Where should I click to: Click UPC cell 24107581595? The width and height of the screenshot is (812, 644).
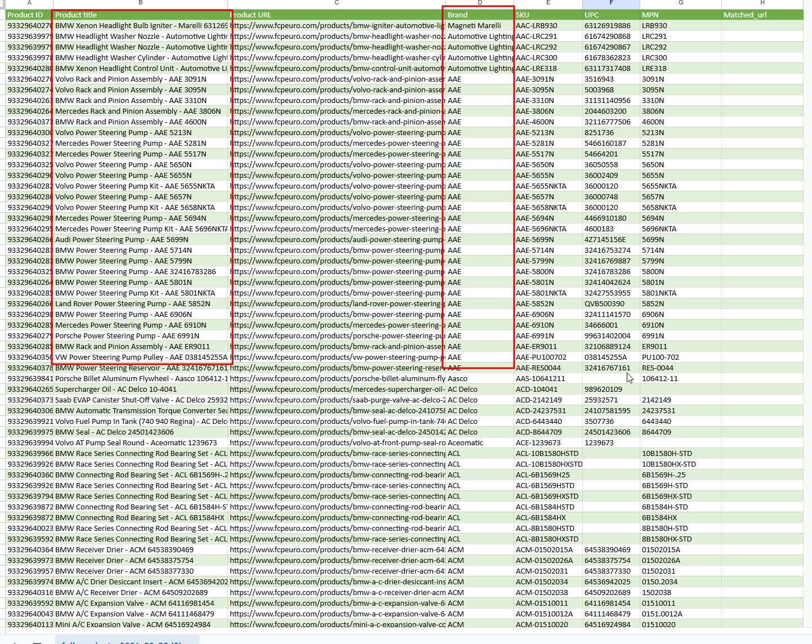click(611, 410)
